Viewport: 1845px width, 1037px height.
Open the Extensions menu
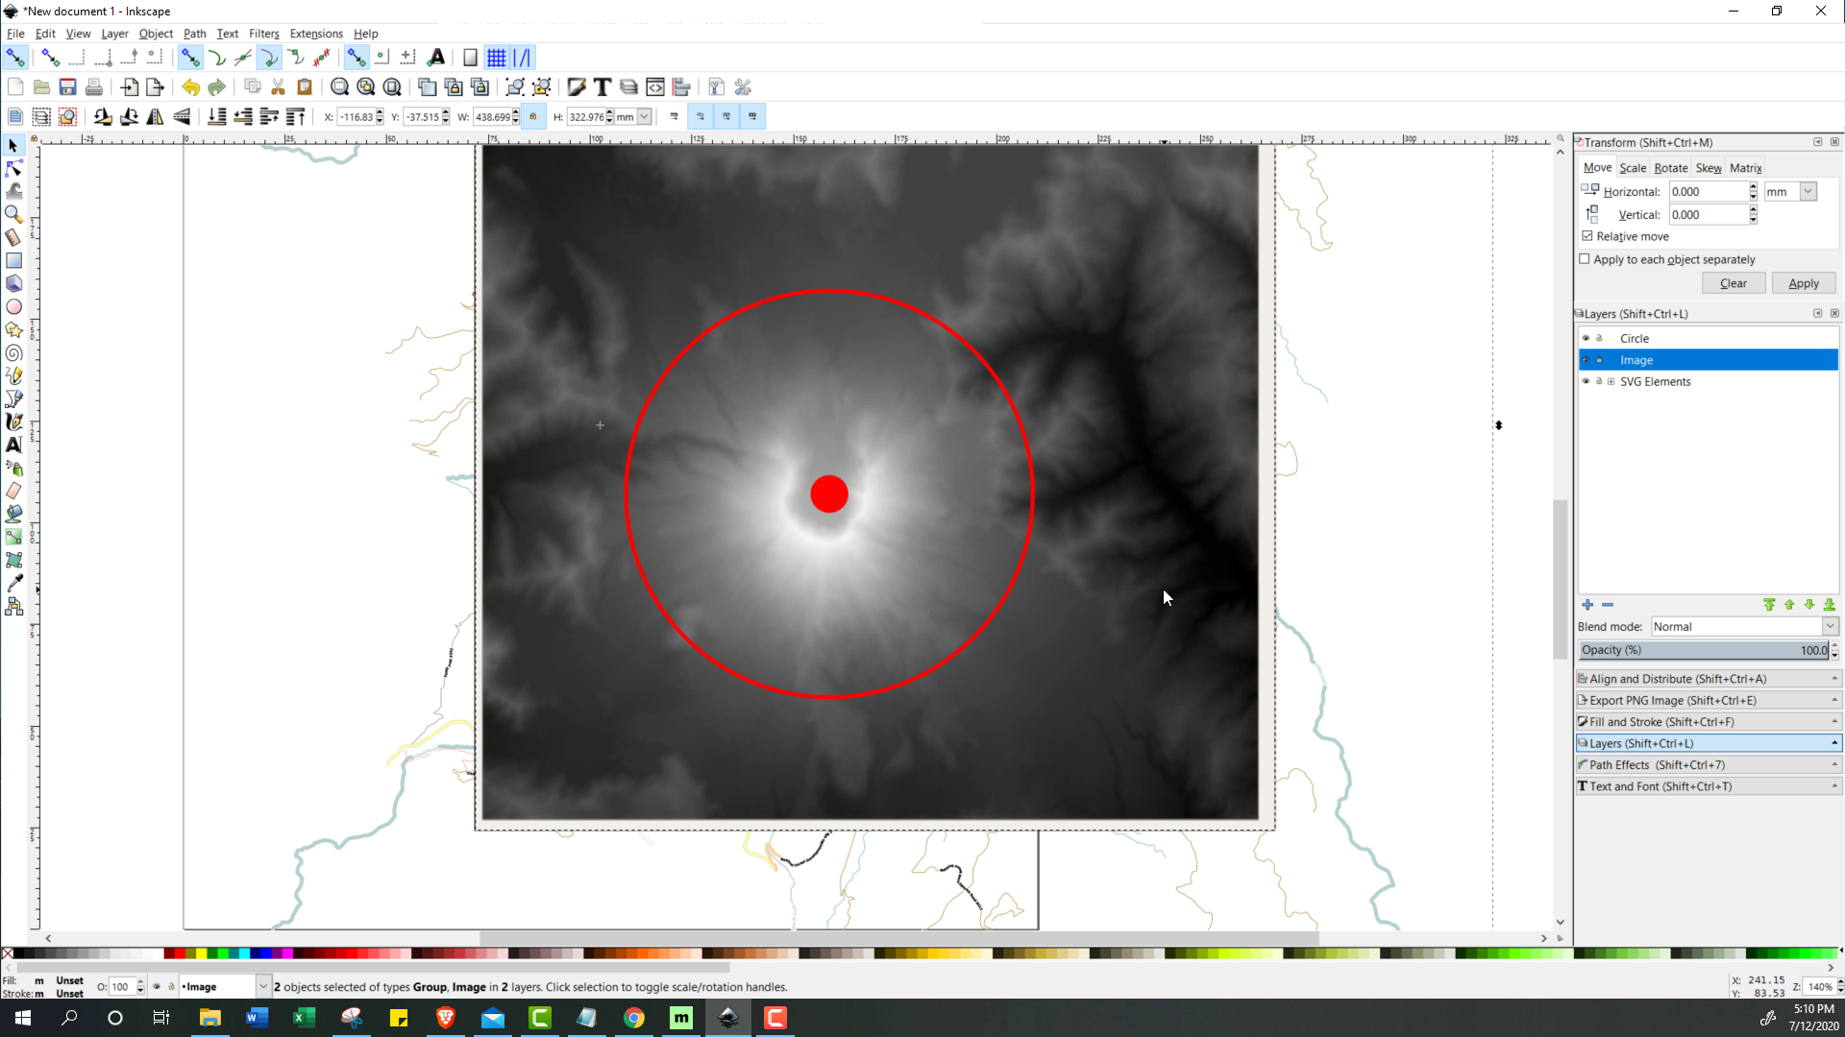coord(316,34)
